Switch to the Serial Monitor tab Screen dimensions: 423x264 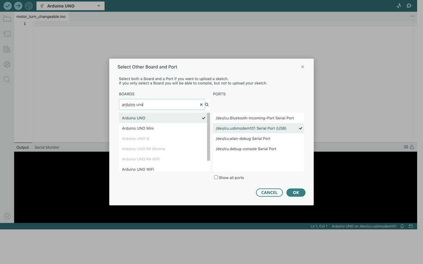tap(47, 147)
